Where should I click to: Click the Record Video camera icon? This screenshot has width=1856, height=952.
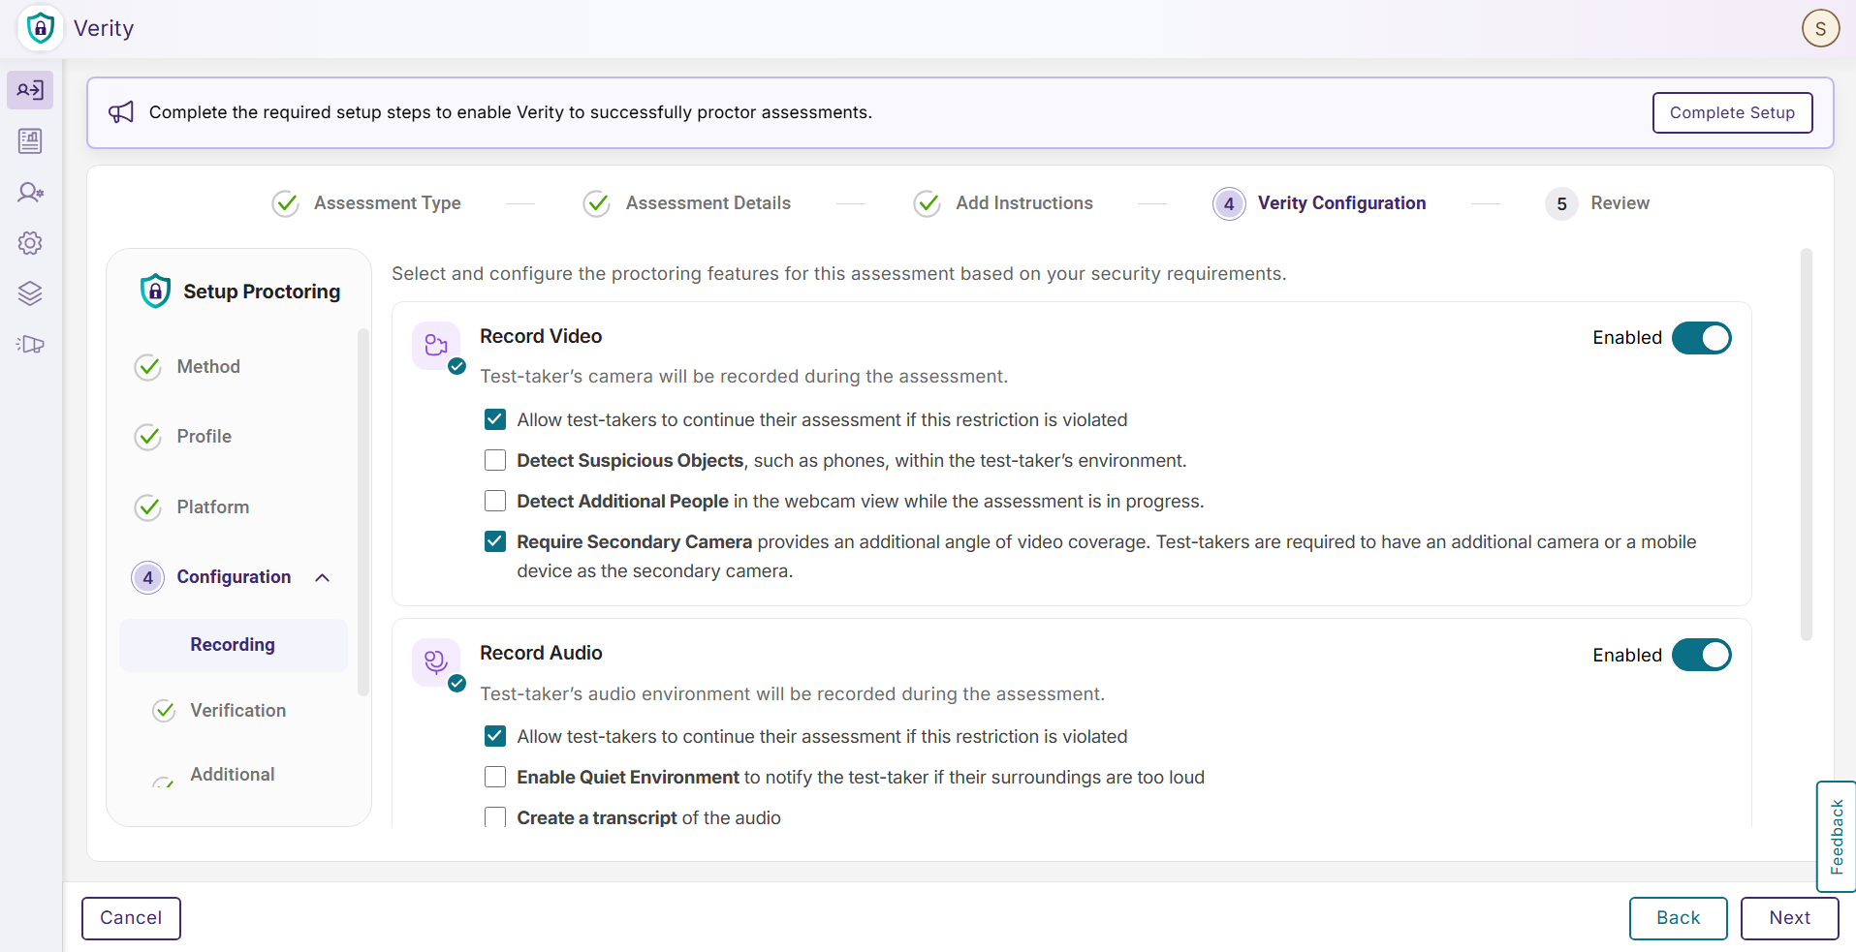coord(436,346)
